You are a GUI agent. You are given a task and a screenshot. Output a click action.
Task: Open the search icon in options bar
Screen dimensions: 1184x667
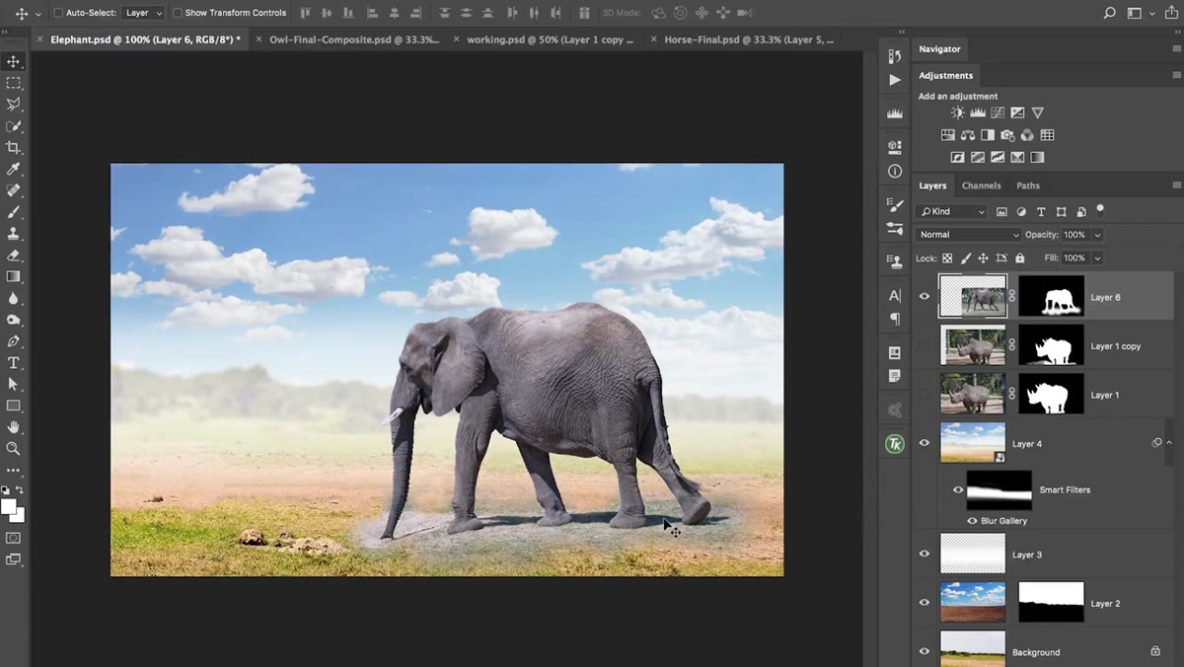tap(1109, 13)
